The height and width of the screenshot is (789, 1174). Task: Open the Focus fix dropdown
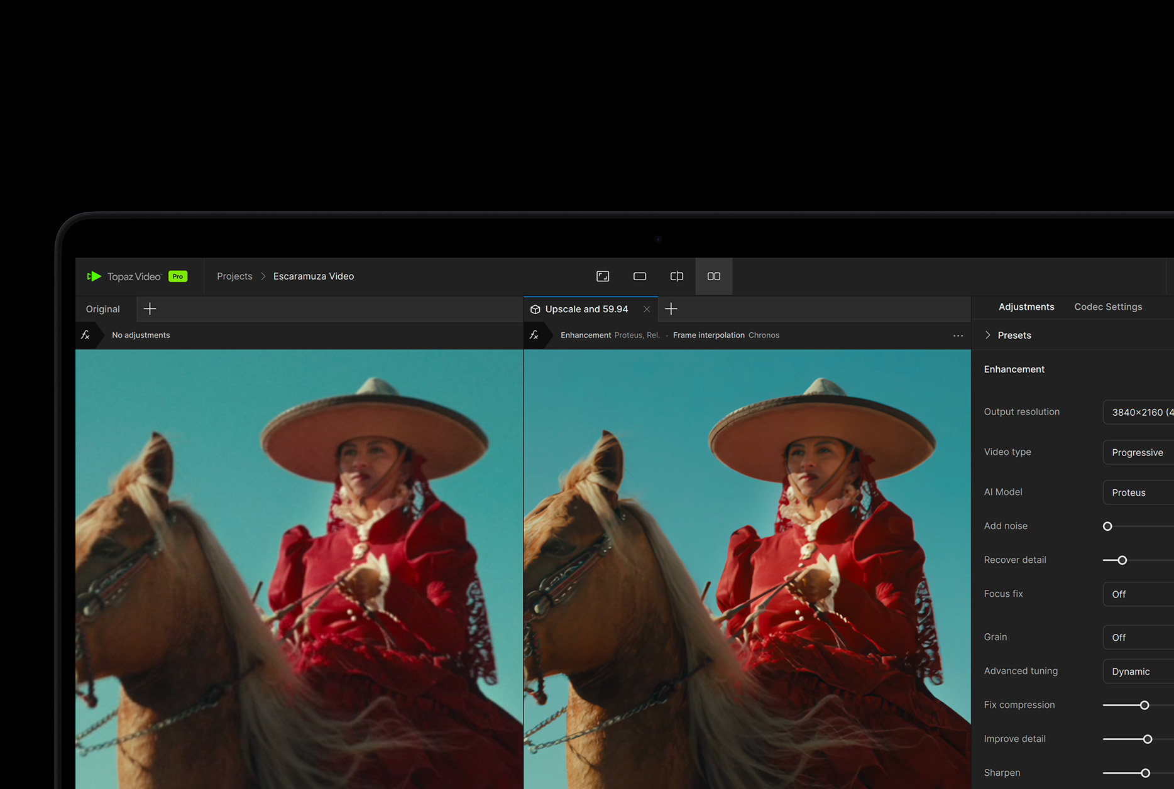tap(1138, 594)
